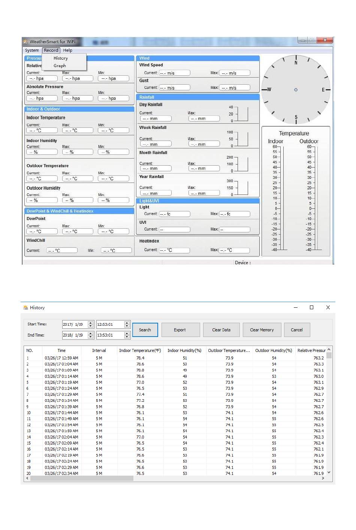Image resolution: width=356 pixels, height=530 pixels.
Task: Click the Indoor Temperature(°F) column header
Action: 140,350
